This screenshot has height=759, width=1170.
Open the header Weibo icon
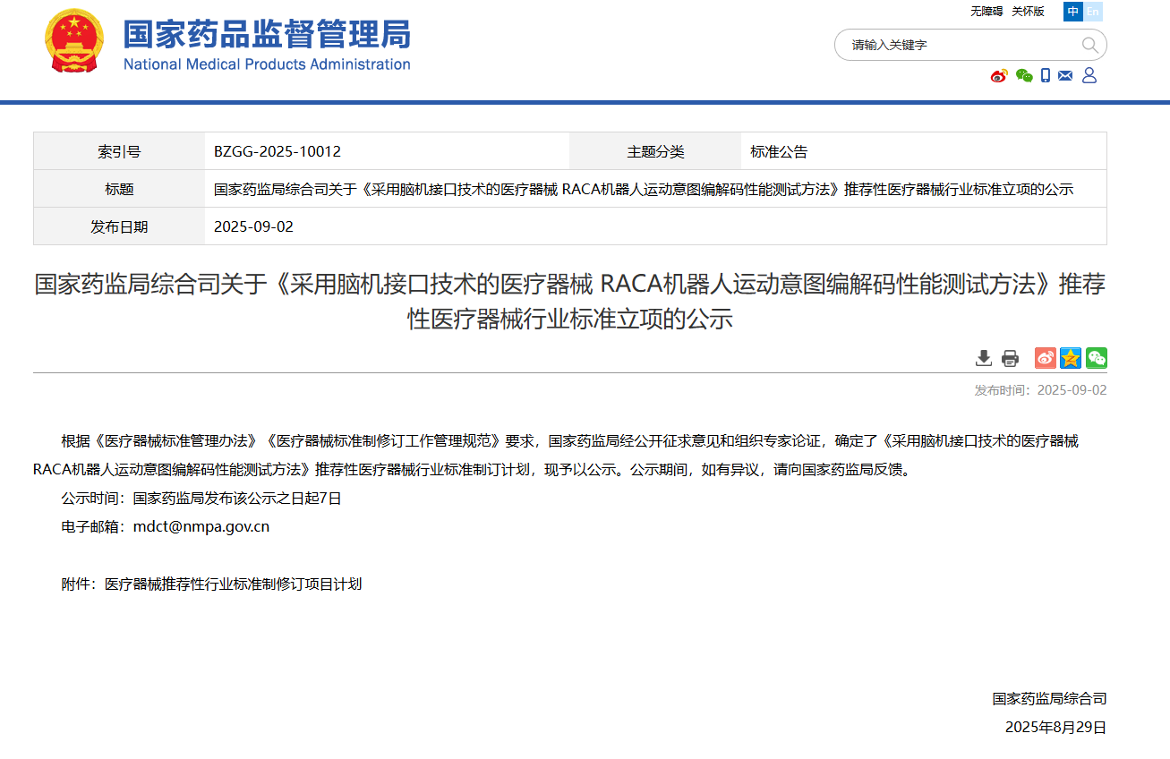(999, 76)
